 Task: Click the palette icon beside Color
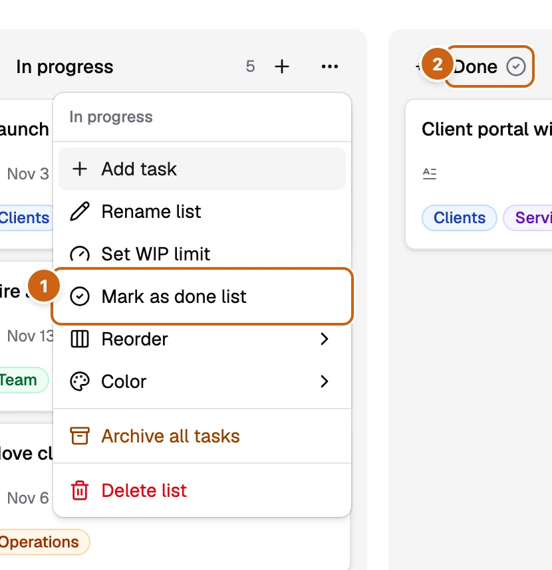[x=80, y=381]
